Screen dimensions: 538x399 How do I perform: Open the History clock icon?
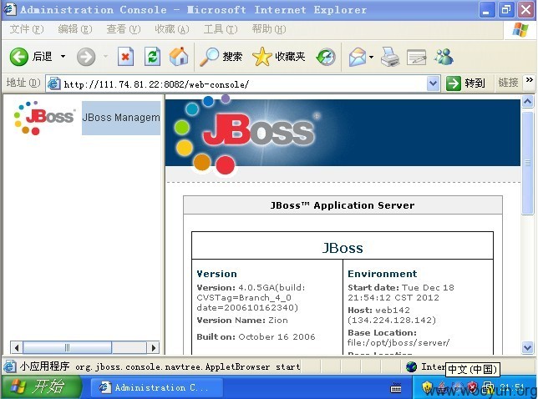(x=326, y=57)
